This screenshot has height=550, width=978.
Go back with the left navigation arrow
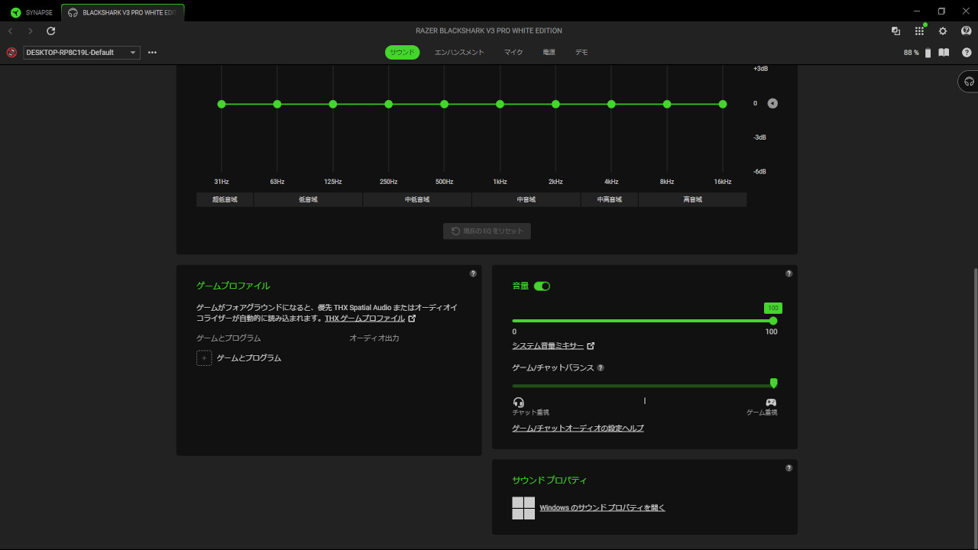[11, 31]
